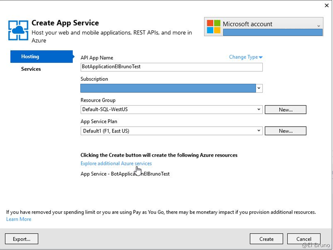
Task: Select the App Service - BotApplicationElBrunoTest resource entry
Action: [x=125, y=174]
